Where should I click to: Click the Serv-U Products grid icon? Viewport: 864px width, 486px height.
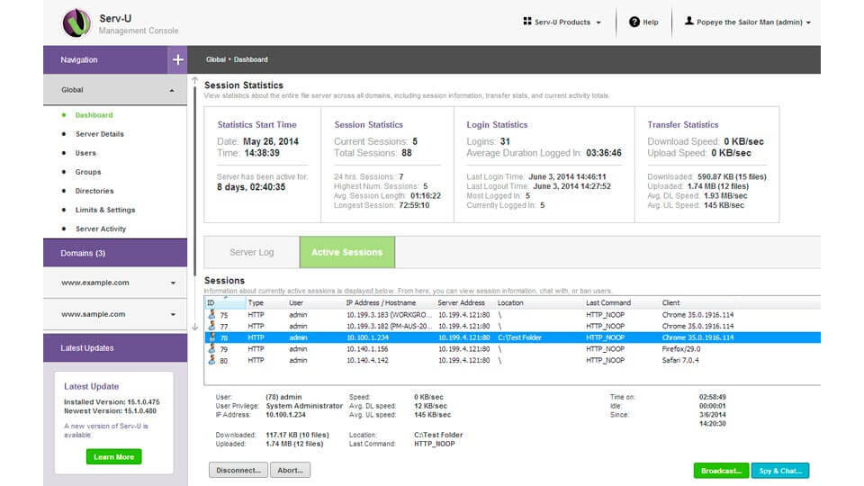(x=527, y=22)
